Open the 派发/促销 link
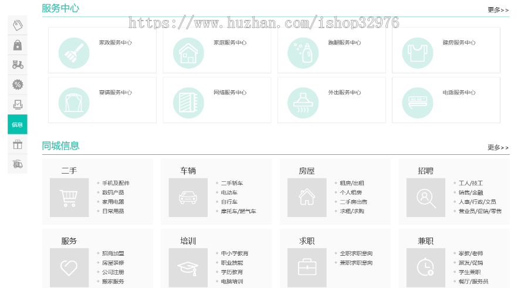The width and height of the screenshot is (528, 288). coord(471,263)
